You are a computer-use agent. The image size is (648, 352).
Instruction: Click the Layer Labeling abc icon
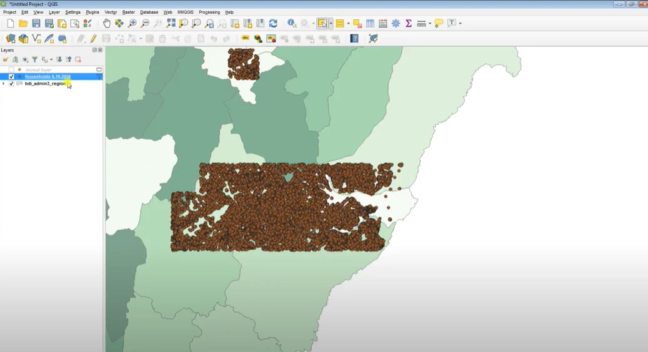(245, 39)
